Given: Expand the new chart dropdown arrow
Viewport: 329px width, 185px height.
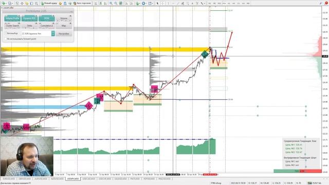Looking at the screenshot, I should click(6, 4).
